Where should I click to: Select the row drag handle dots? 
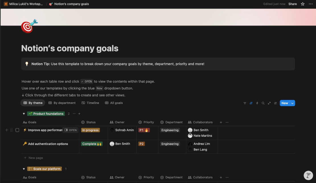point(11,130)
